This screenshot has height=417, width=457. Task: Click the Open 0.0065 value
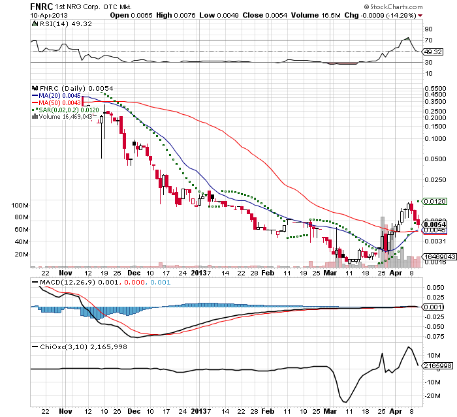[131, 16]
